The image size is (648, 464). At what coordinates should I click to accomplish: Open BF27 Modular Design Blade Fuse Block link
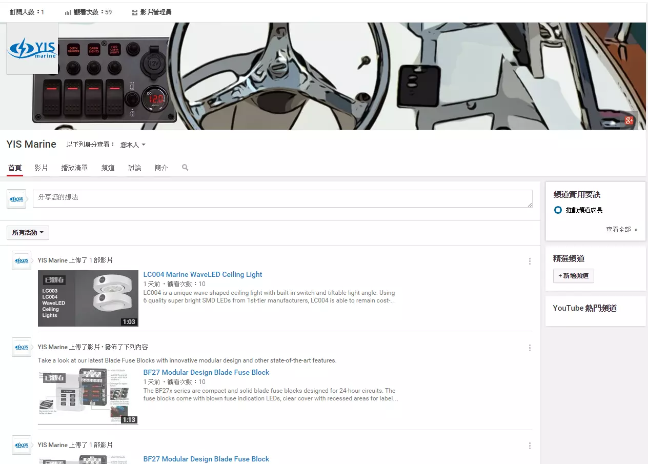pos(206,372)
